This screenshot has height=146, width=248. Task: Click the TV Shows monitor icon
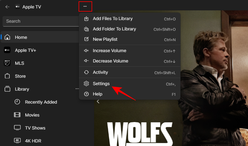pyautogui.click(x=17, y=128)
